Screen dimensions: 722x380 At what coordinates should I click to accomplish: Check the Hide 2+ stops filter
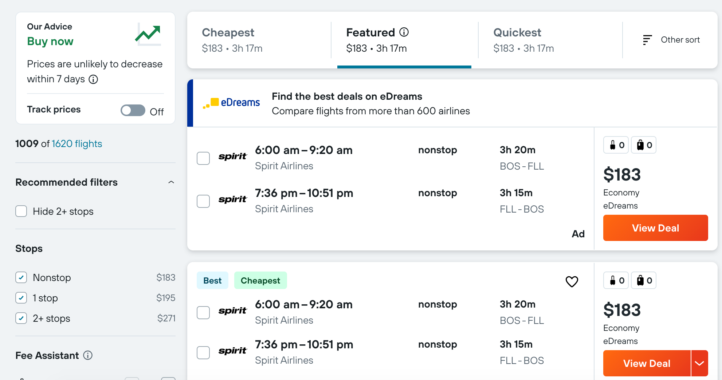[x=21, y=211]
